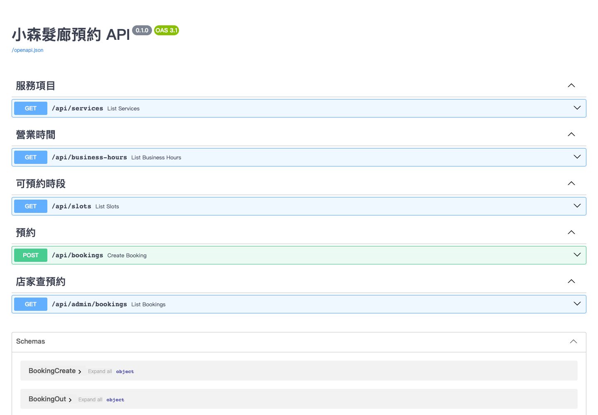Screen dimensions: 598x415
Task: Expand the /api/business-hours endpoint arrow
Action: point(577,157)
